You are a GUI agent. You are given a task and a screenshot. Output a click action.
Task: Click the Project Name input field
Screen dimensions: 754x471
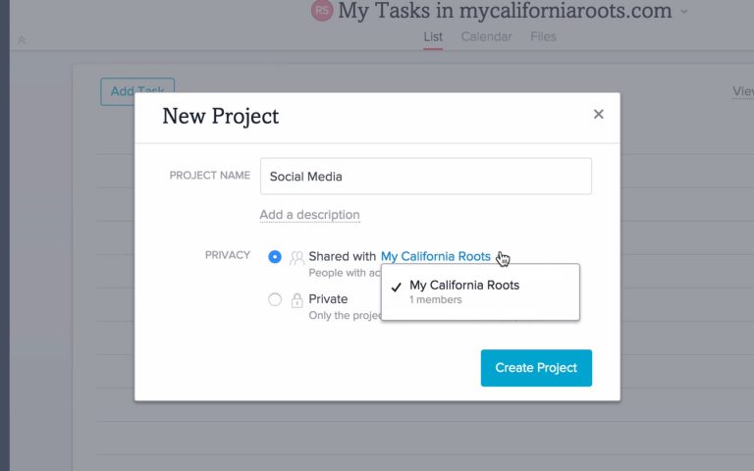[426, 177]
